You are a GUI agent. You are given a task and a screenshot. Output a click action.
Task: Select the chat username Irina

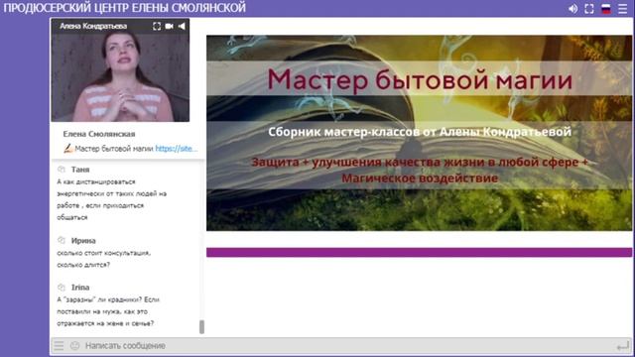80,288
